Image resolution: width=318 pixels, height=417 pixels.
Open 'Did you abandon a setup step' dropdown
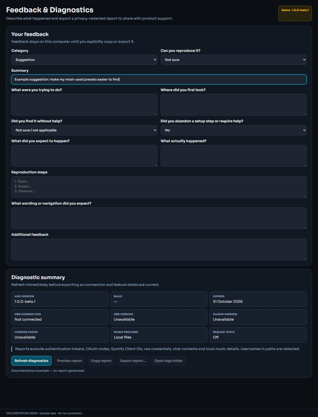tap(233, 130)
